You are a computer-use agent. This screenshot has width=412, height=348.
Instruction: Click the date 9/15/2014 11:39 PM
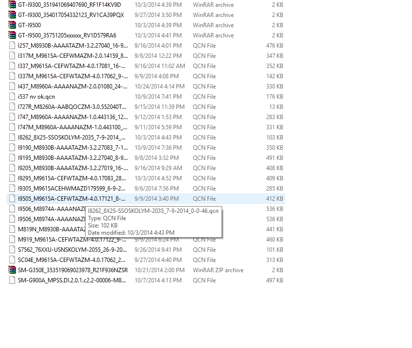pos(159,107)
